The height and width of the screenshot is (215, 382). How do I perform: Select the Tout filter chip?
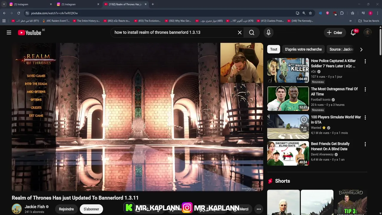tap(274, 49)
